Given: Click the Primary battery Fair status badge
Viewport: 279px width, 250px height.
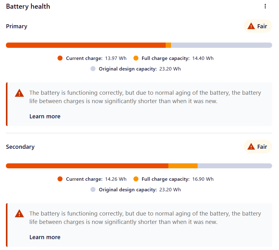Looking at the screenshot, I should [258, 26].
